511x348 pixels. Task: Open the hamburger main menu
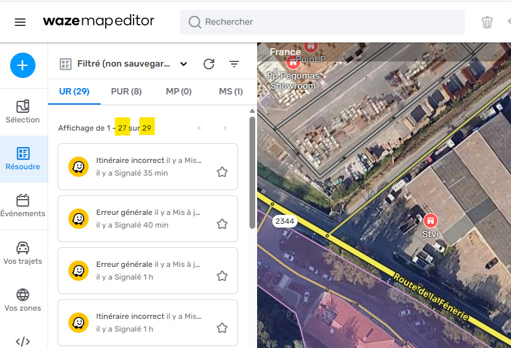point(20,22)
